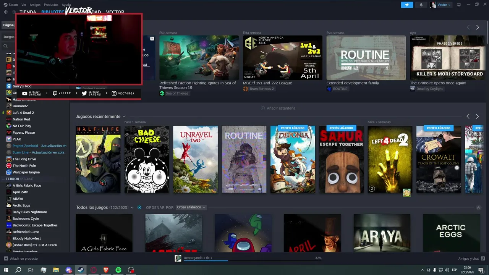Open the Productos menu
The height and width of the screenshot is (275, 489).
51,5
